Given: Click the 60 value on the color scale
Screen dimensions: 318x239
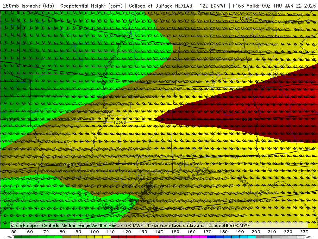Looking at the screenshot, I should coord(30,232).
